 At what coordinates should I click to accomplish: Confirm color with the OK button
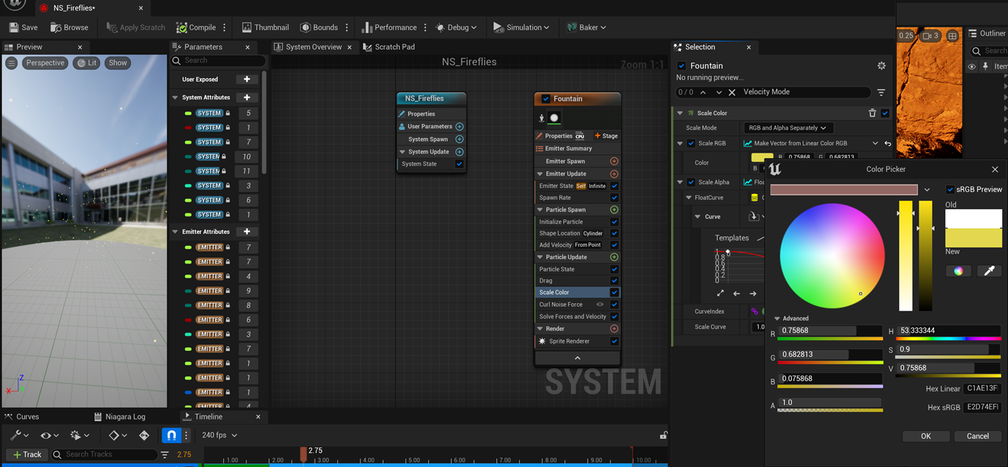click(x=925, y=436)
